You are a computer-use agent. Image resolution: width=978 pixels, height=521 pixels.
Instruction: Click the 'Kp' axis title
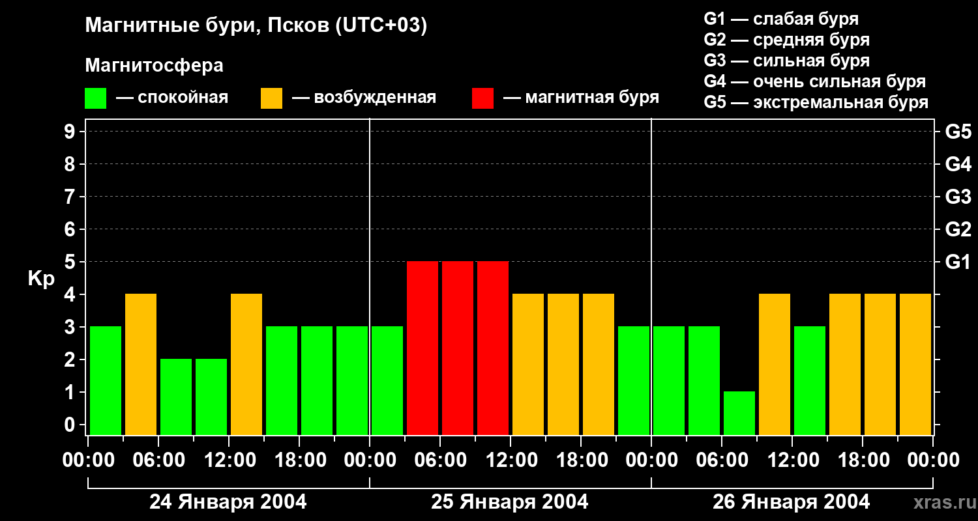(x=41, y=279)
